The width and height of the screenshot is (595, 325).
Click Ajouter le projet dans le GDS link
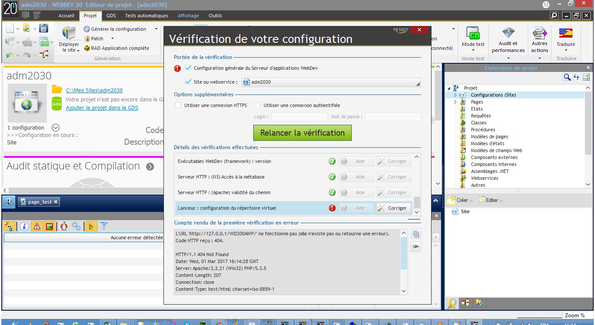102,108
